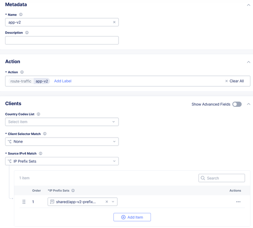Click Source IPv4 Match info icon

coord(40,154)
